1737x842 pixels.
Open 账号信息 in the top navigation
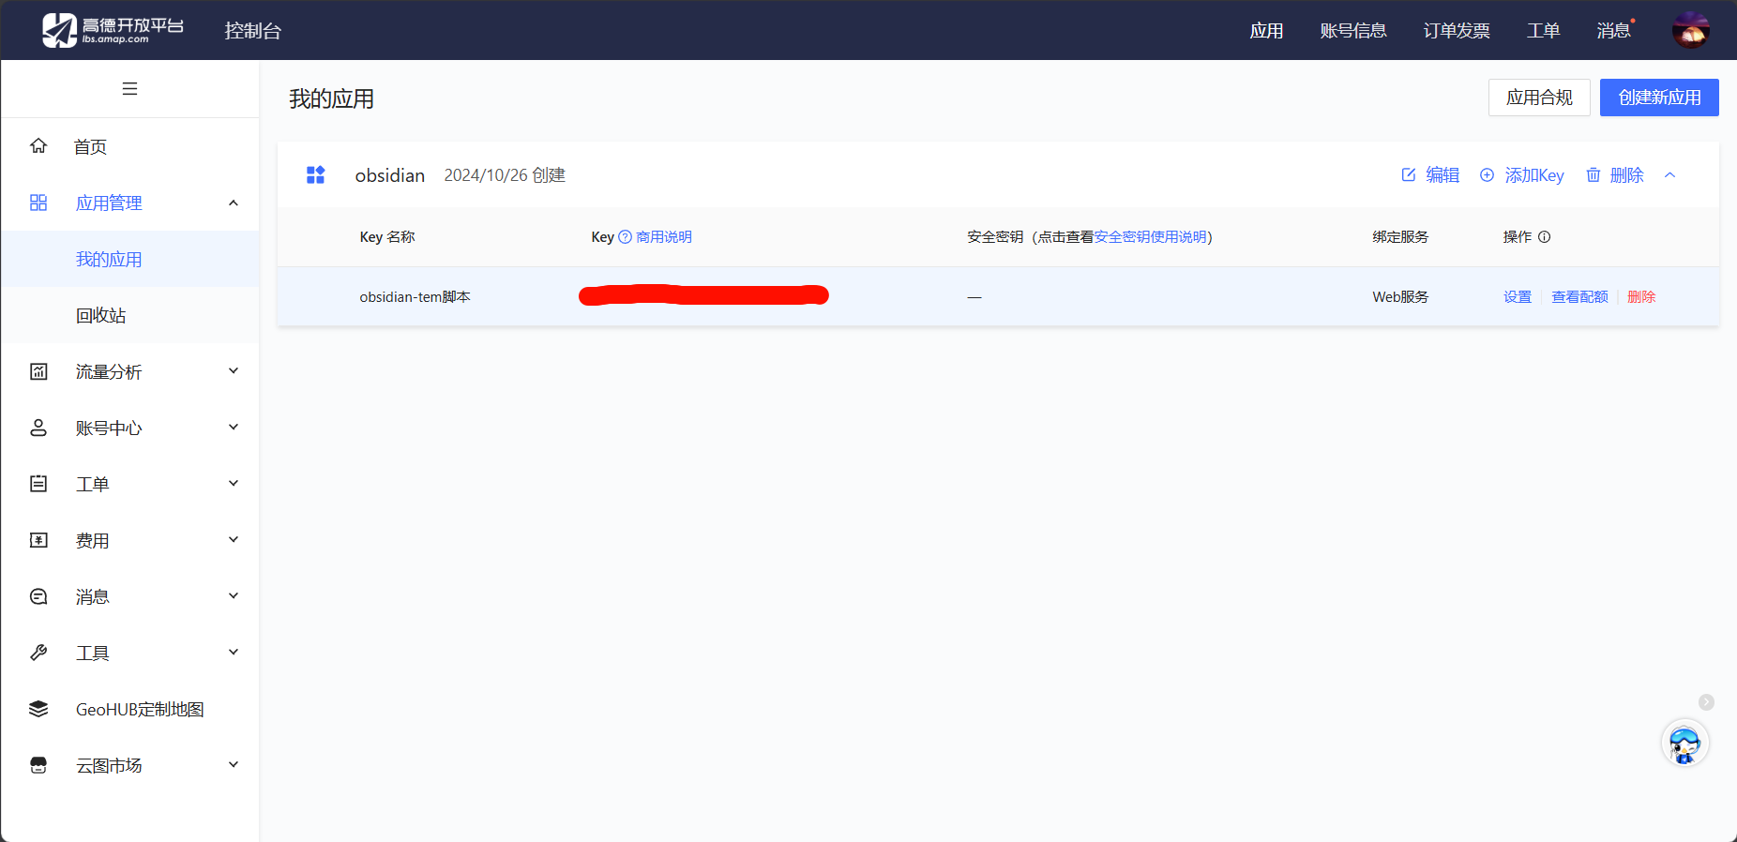[x=1353, y=31]
